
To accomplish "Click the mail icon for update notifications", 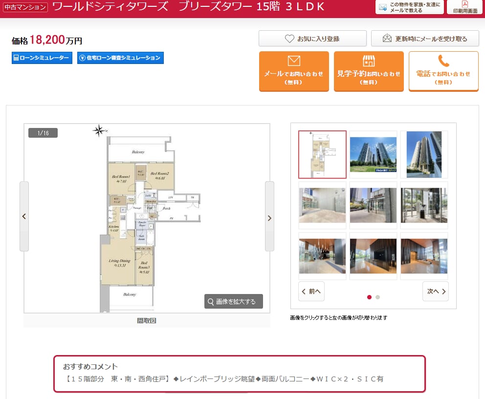I will pyautogui.click(x=387, y=38).
